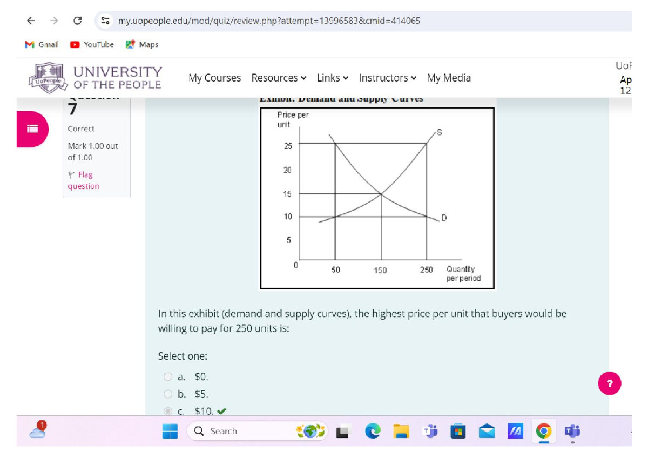Open the quiz navigation block icon
This screenshot has height=458, width=648.
(x=31, y=129)
